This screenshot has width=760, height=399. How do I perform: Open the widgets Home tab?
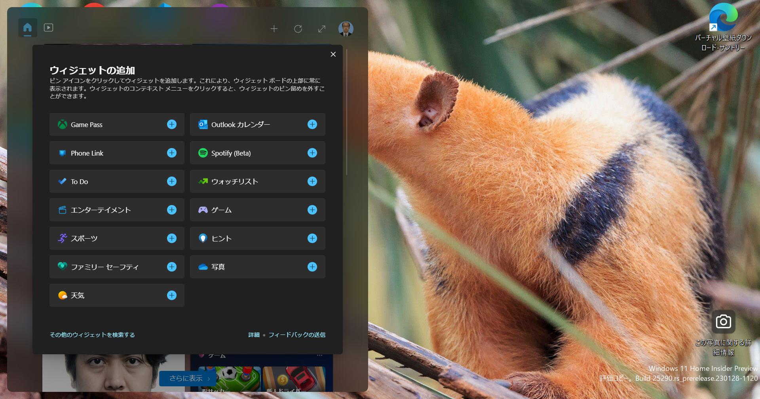[x=27, y=28]
